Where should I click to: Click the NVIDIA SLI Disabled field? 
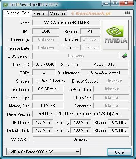coord(81,139)
